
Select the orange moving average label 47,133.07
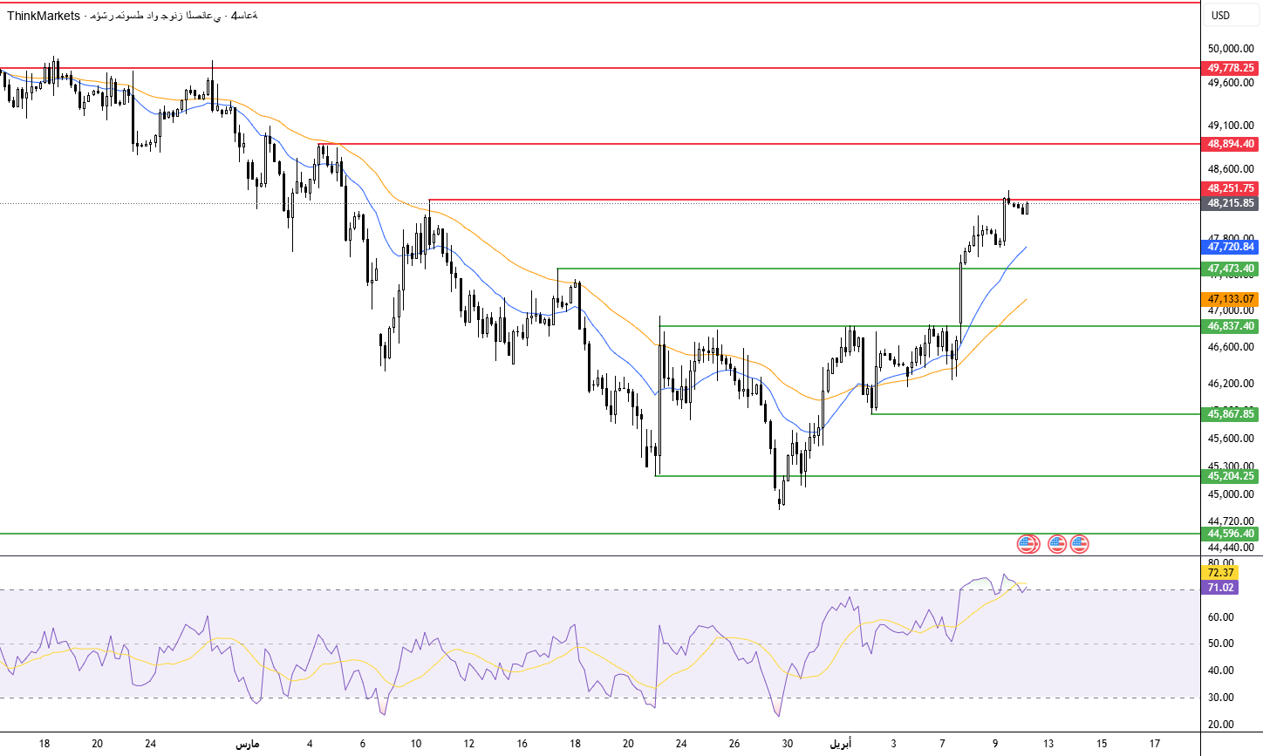coord(1231,299)
